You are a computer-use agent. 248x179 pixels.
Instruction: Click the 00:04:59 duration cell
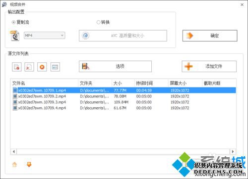pos(144,90)
